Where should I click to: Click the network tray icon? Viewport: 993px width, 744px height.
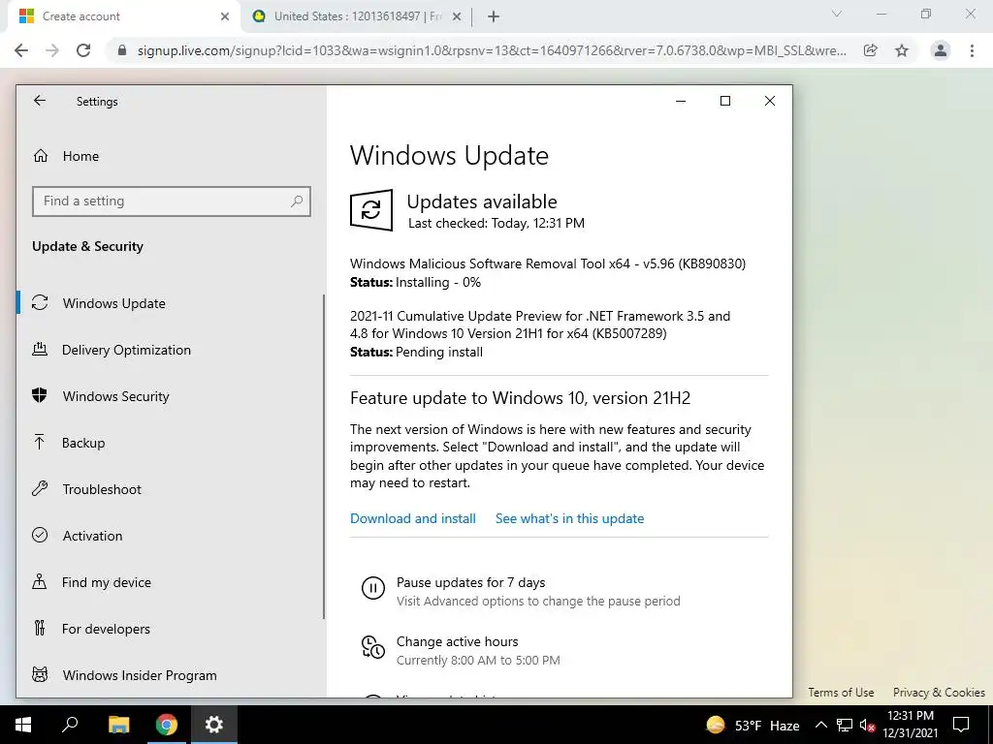[845, 725]
